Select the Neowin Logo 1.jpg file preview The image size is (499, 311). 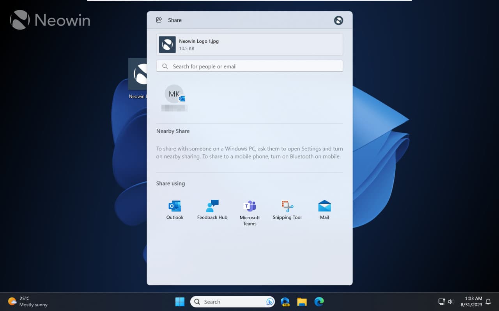tap(249, 44)
